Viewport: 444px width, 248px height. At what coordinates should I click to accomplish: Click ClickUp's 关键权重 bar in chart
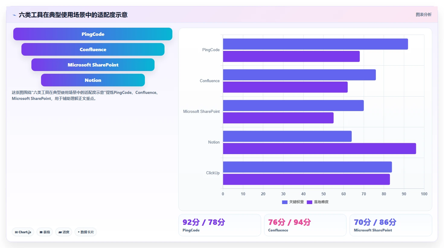click(x=307, y=167)
